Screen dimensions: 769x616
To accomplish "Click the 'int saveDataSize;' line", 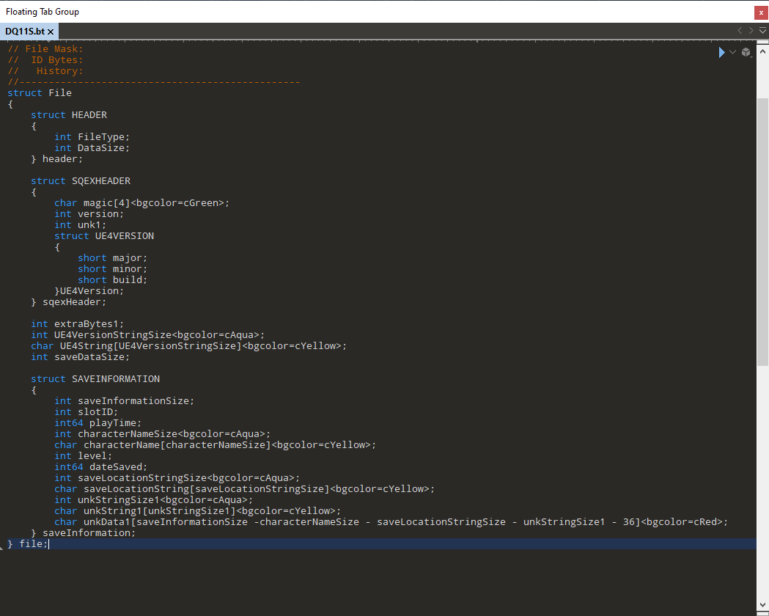I will (80, 356).
